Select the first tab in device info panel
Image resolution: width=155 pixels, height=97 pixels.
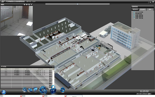pyautogui.click(x=135, y=9)
